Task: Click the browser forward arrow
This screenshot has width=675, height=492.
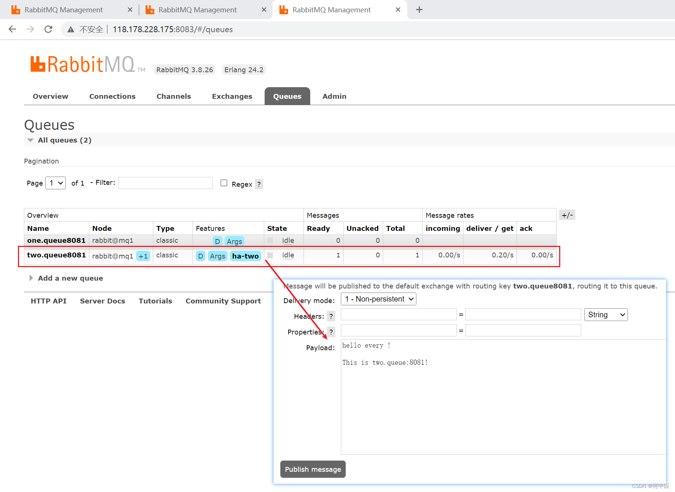Action: coord(30,29)
